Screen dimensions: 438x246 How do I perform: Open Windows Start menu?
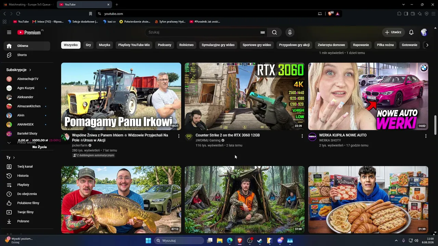coord(148,241)
